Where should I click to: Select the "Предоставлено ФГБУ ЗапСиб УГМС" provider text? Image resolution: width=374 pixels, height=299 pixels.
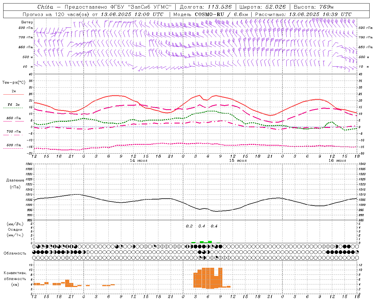point(118,7)
